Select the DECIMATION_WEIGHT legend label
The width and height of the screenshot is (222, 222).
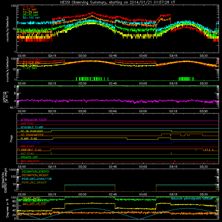[35, 175]
